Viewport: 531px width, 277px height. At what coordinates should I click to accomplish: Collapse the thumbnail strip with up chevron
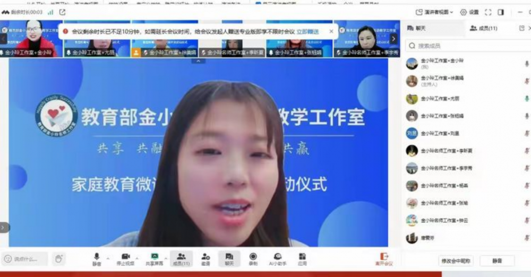tap(198, 61)
